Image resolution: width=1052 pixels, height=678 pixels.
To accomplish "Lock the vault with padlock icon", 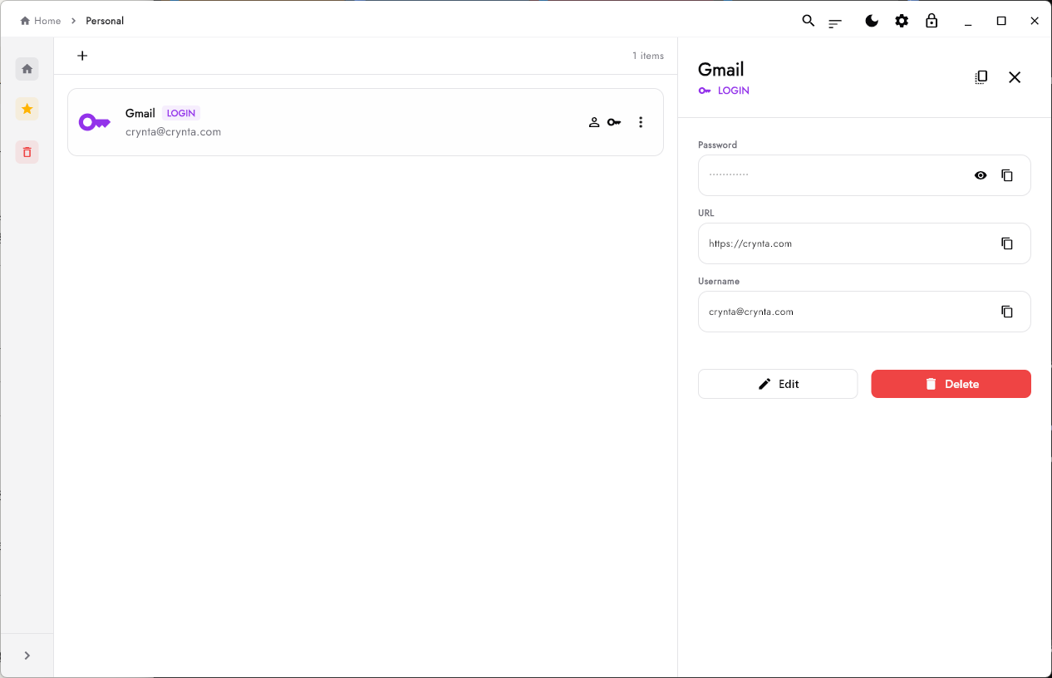I will coord(932,21).
